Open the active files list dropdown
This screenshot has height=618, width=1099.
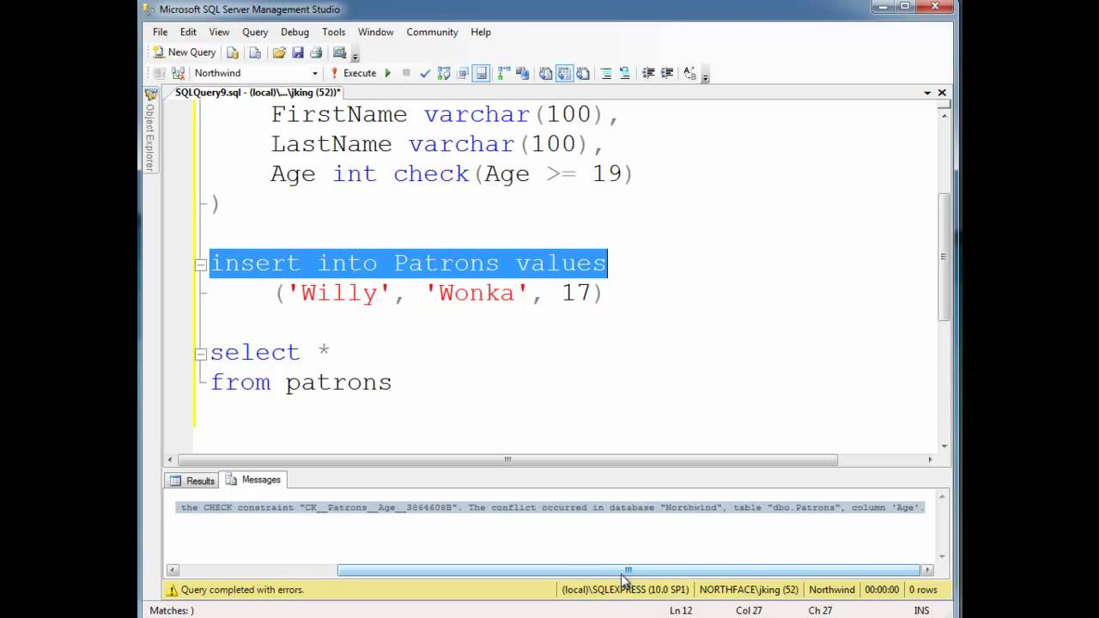(x=927, y=93)
